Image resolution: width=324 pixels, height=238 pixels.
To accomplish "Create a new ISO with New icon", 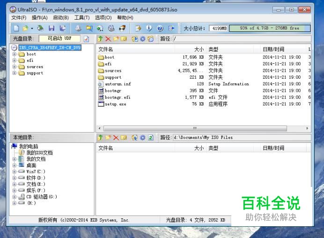I will click(x=16, y=28).
